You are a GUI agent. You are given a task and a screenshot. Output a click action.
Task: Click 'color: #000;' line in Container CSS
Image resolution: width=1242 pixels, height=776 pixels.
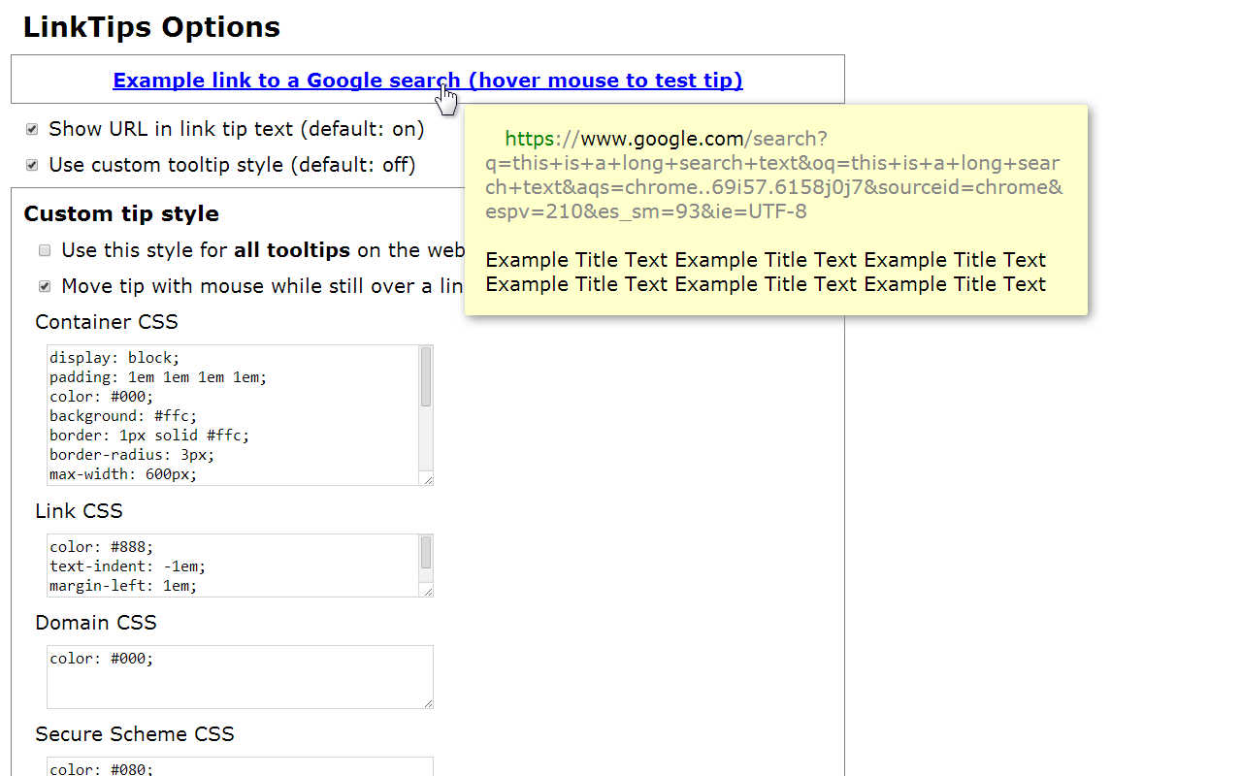(x=102, y=397)
